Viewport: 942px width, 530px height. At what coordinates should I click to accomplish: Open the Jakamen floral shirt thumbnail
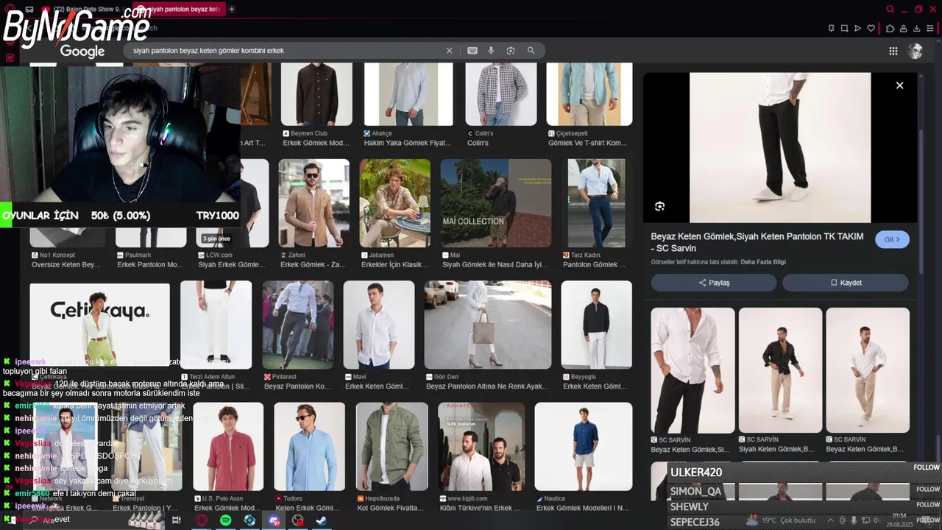[394, 203]
